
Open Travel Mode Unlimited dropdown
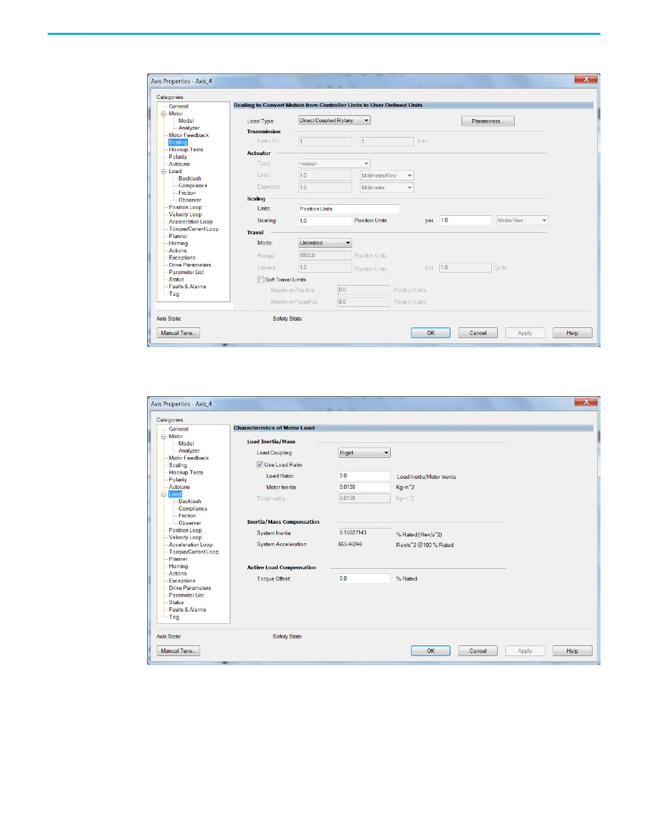click(x=325, y=243)
